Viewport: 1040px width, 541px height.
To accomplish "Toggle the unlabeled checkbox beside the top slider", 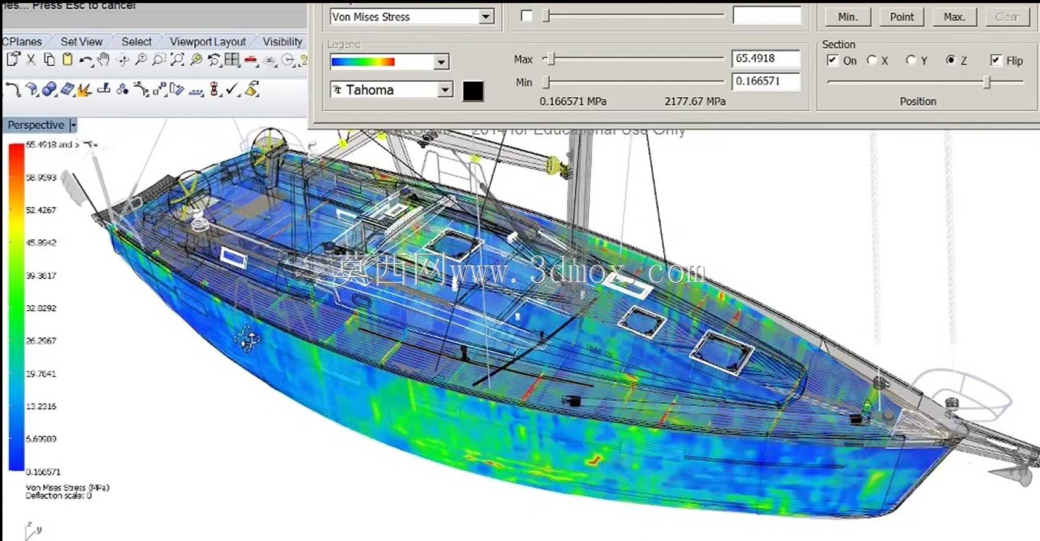I will tap(526, 16).
